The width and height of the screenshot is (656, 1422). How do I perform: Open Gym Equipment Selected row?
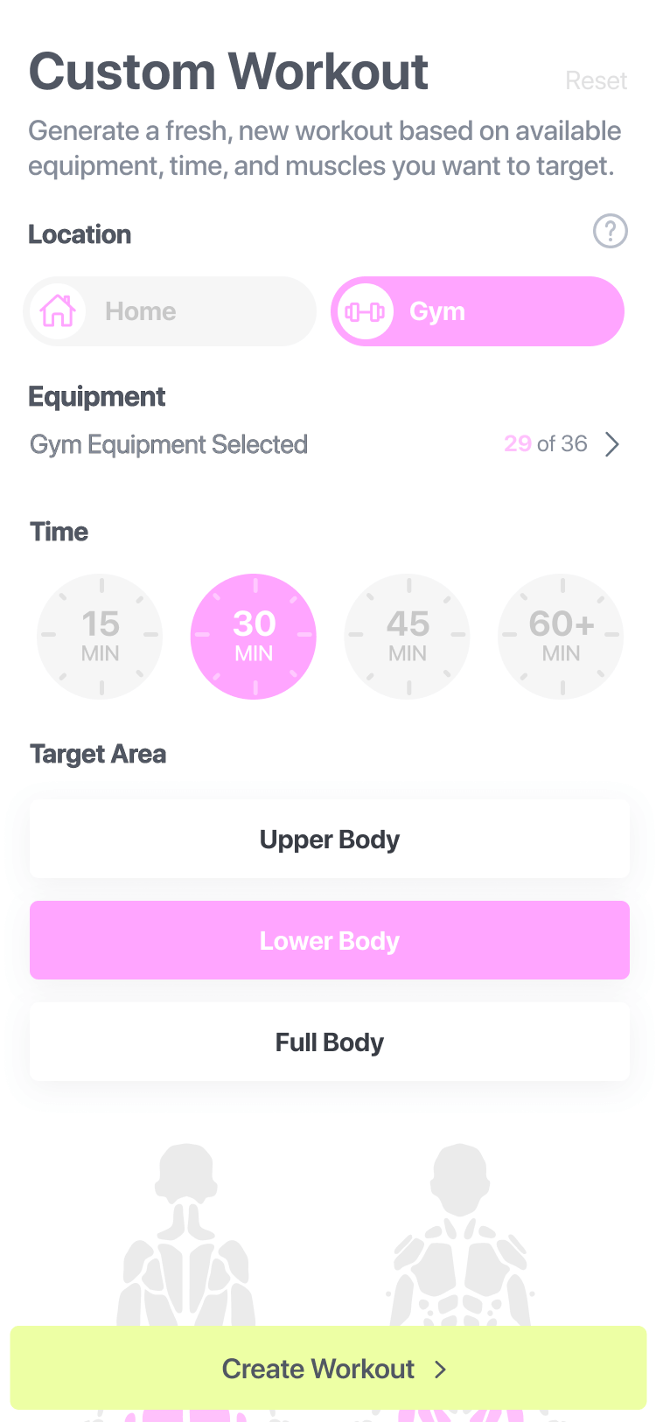coord(169,444)
